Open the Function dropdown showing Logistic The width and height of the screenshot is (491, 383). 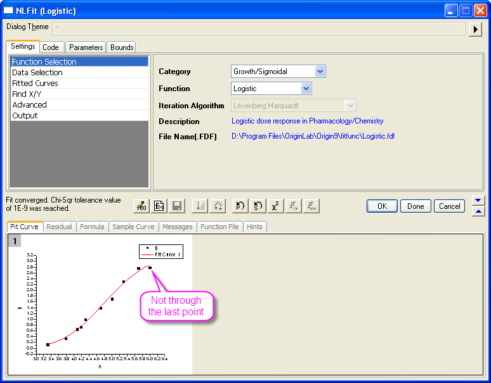(306, 89)
